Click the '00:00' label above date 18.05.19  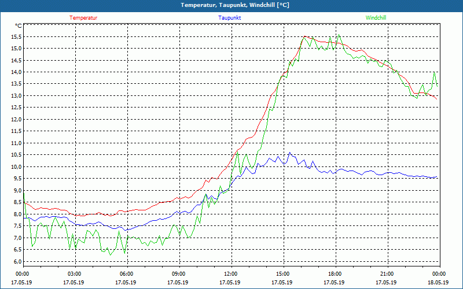coord(440,274)
